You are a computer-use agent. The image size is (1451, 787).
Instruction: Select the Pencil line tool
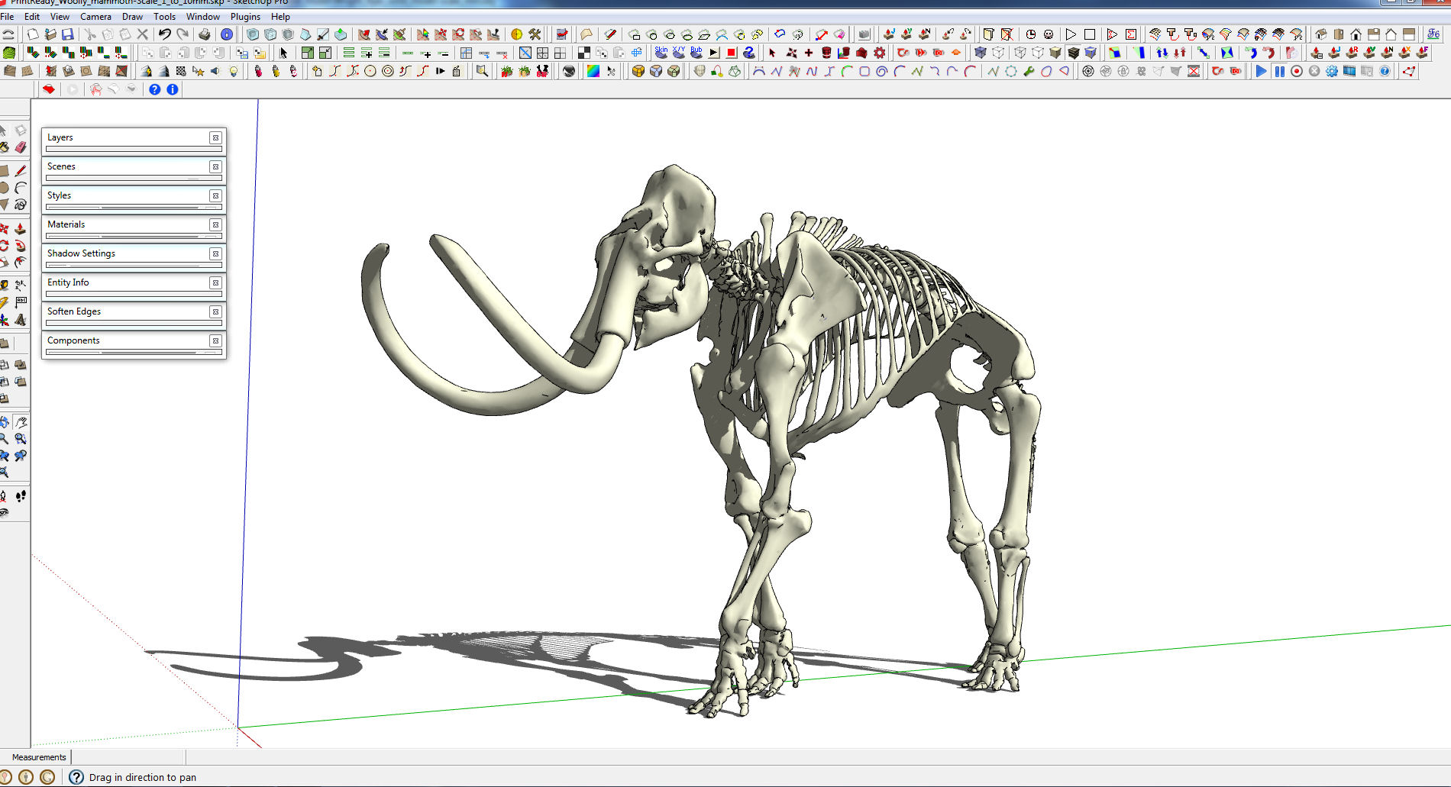tap(21, 171)
